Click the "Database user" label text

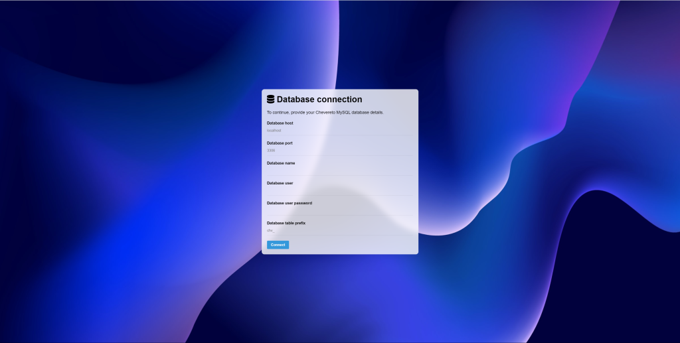(x=280, y=183)
